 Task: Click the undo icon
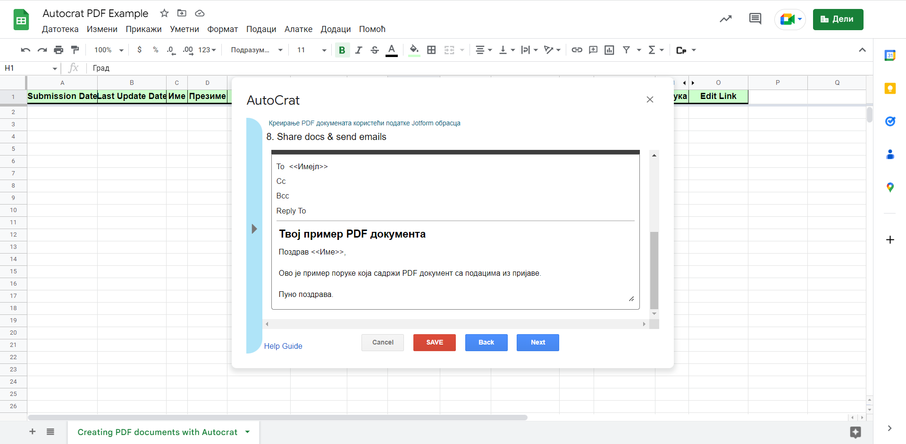25,50
